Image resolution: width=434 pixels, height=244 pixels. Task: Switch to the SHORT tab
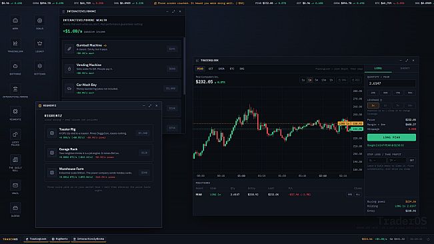405,68
